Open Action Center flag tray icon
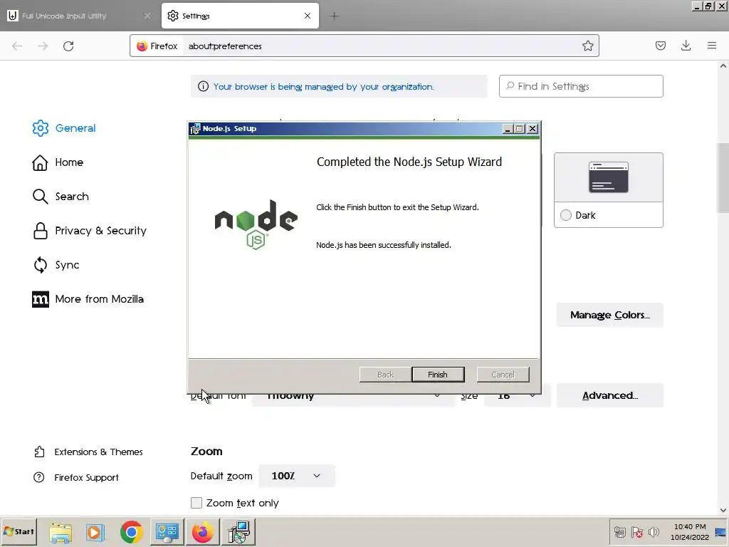This screenshot has height=547, width=729. click(637, 531)
